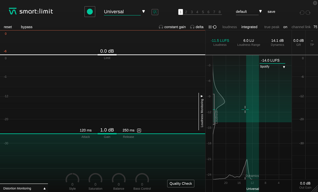This screenshot has height=192, width=318.
Task: Turn true peak limiting on or off
Action: point(285,27)
